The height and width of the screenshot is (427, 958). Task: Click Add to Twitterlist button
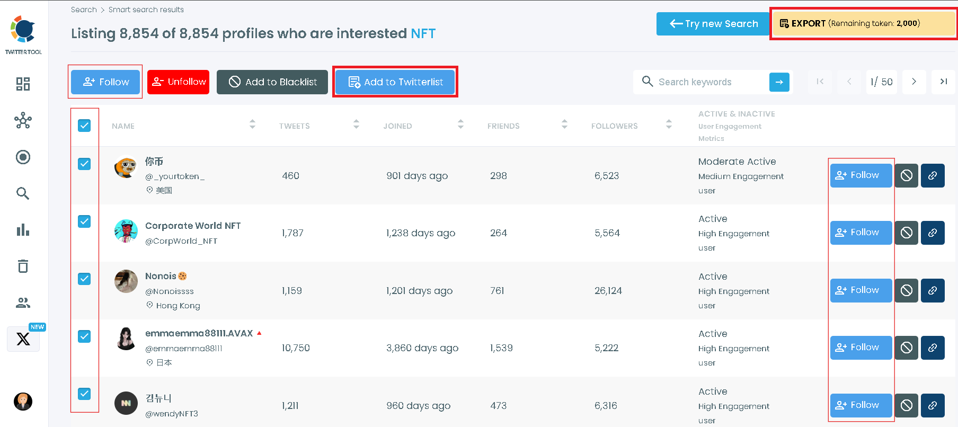(395, 82)
